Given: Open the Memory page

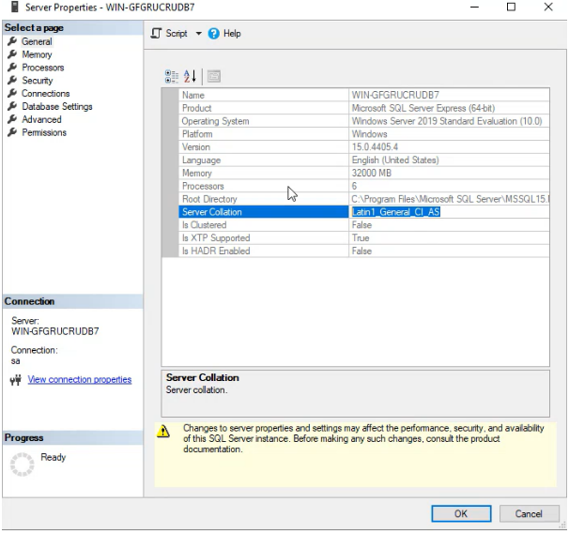Looking at the screenshot, I should pos(37,54).
